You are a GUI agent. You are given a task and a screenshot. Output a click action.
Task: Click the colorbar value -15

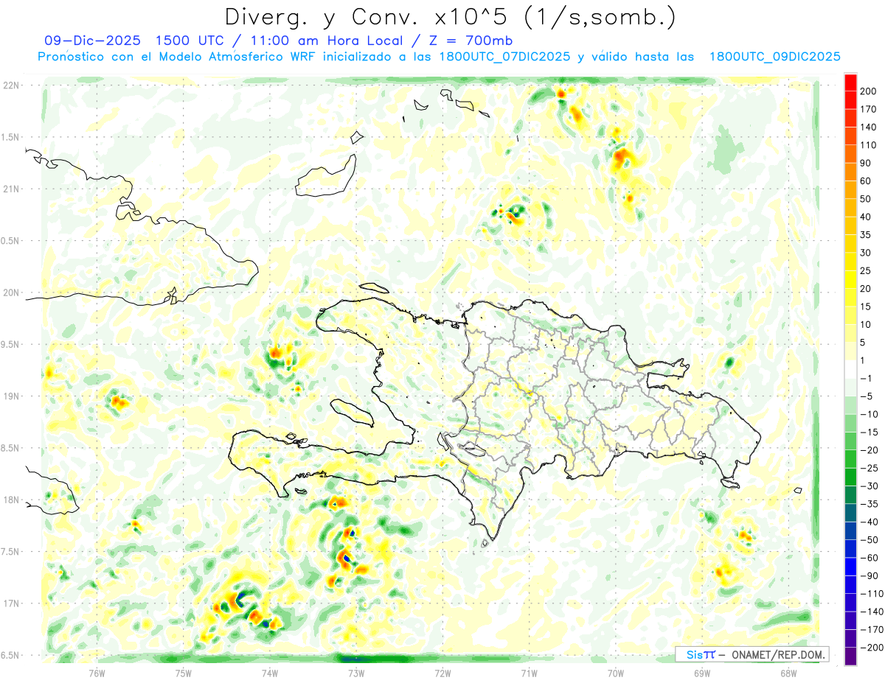(x=869, y=432)
